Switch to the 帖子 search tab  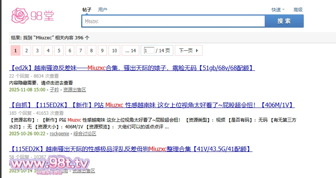(87, 10)
